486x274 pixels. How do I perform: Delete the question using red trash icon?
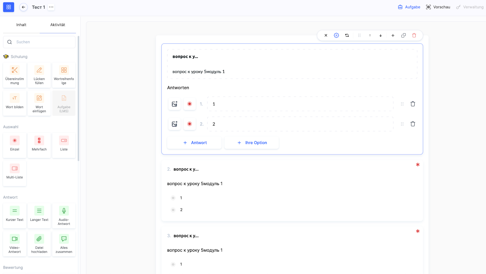[x=414, y=36]
